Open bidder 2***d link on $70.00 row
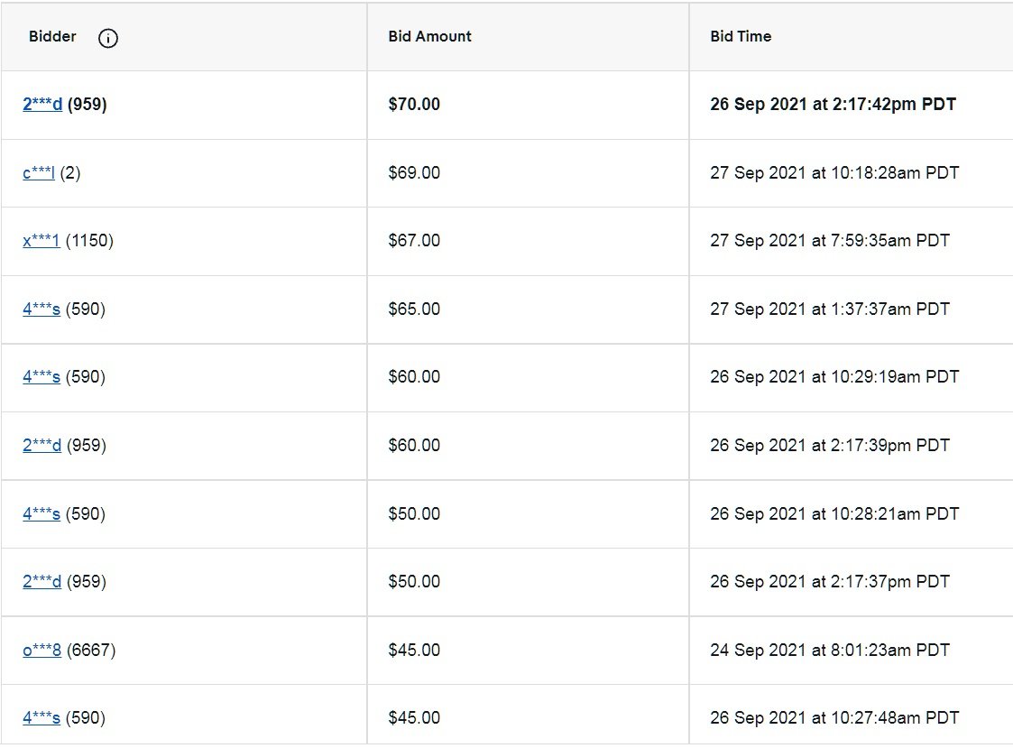The image size is (1013, 748). click(42, 104)
